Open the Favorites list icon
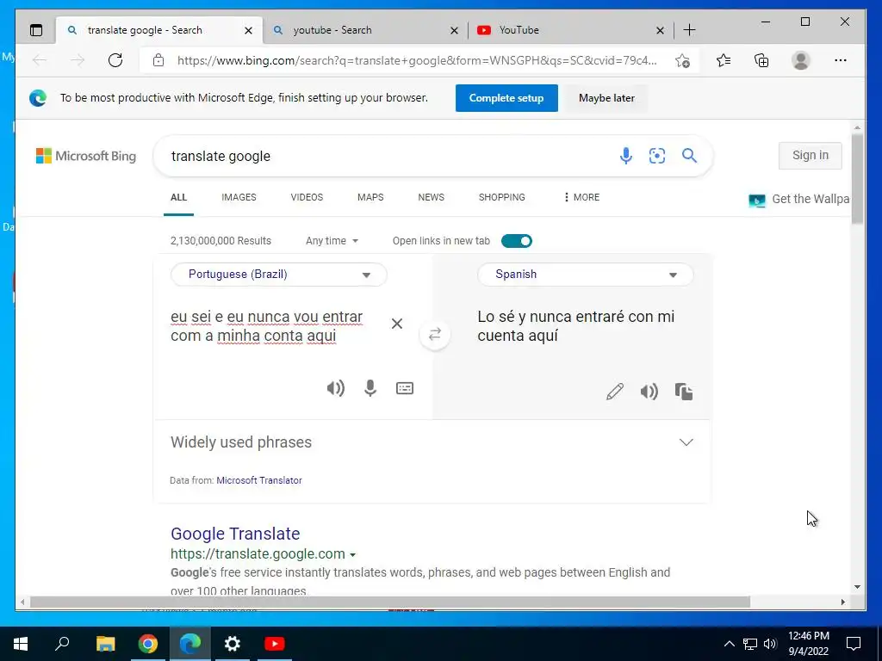Viewport: 882px width, 661px height. coord(724,60)
